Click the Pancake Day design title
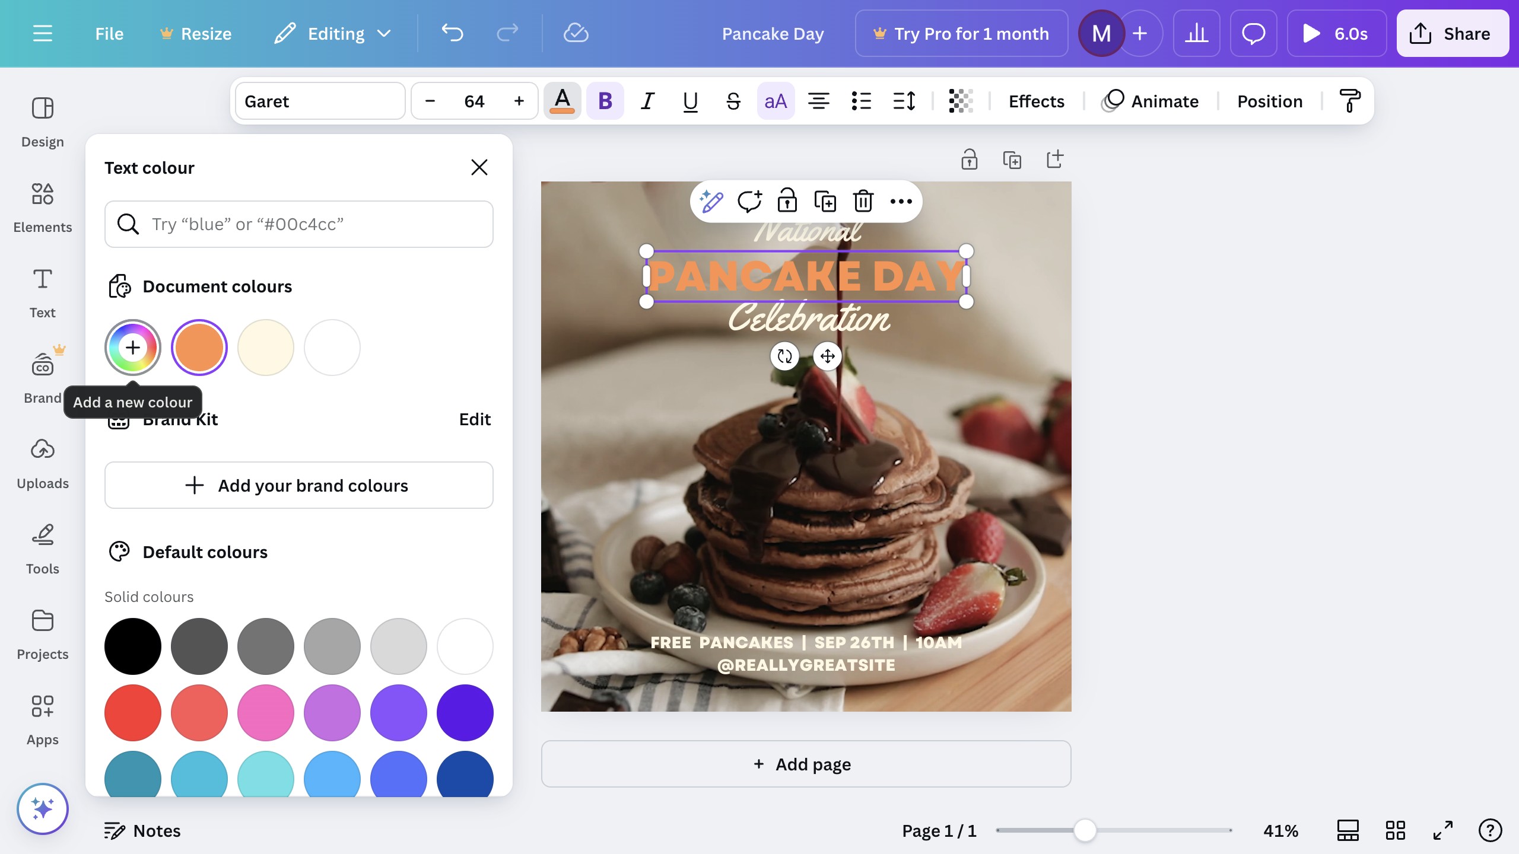1519x854 pixels. click(x=773, y=34)
